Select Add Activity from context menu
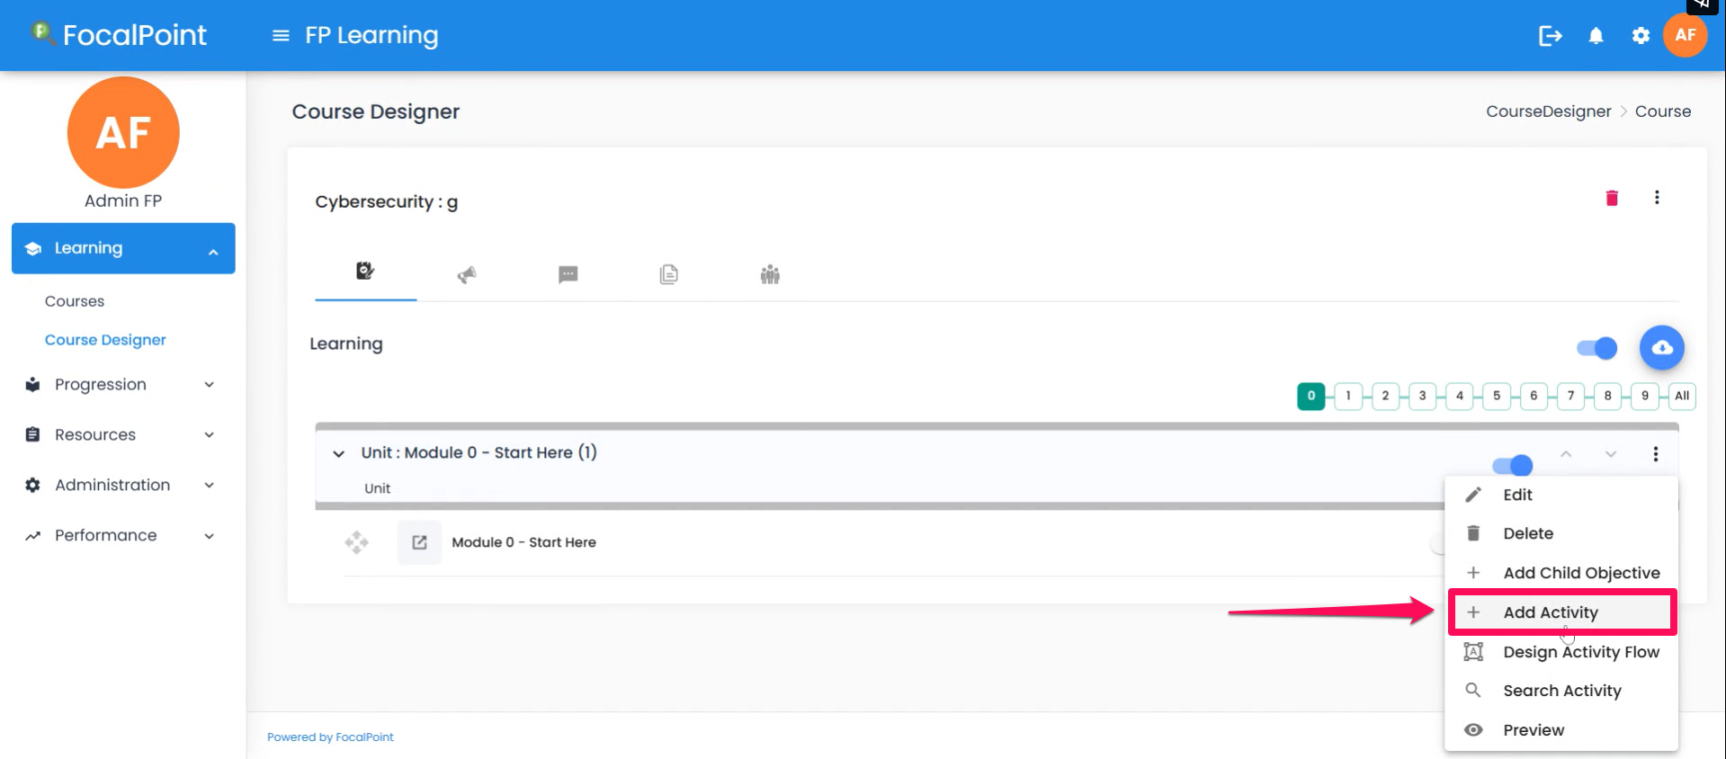This screenshot has height=759, width=1726. coord(1550,612)
